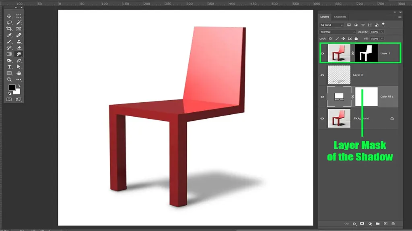Hide Color Fill 1 layer eye
The height and width of the screenshot is (231, 412).
322,97
